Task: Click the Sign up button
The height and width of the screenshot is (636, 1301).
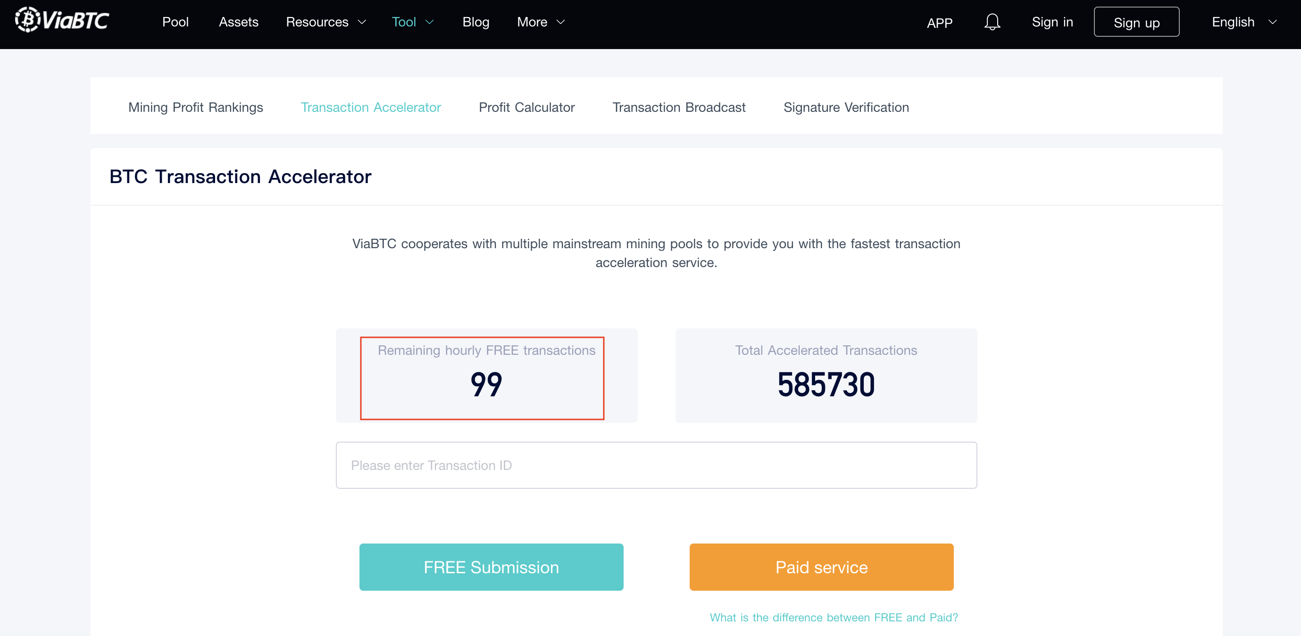Action: [1136, 22]
